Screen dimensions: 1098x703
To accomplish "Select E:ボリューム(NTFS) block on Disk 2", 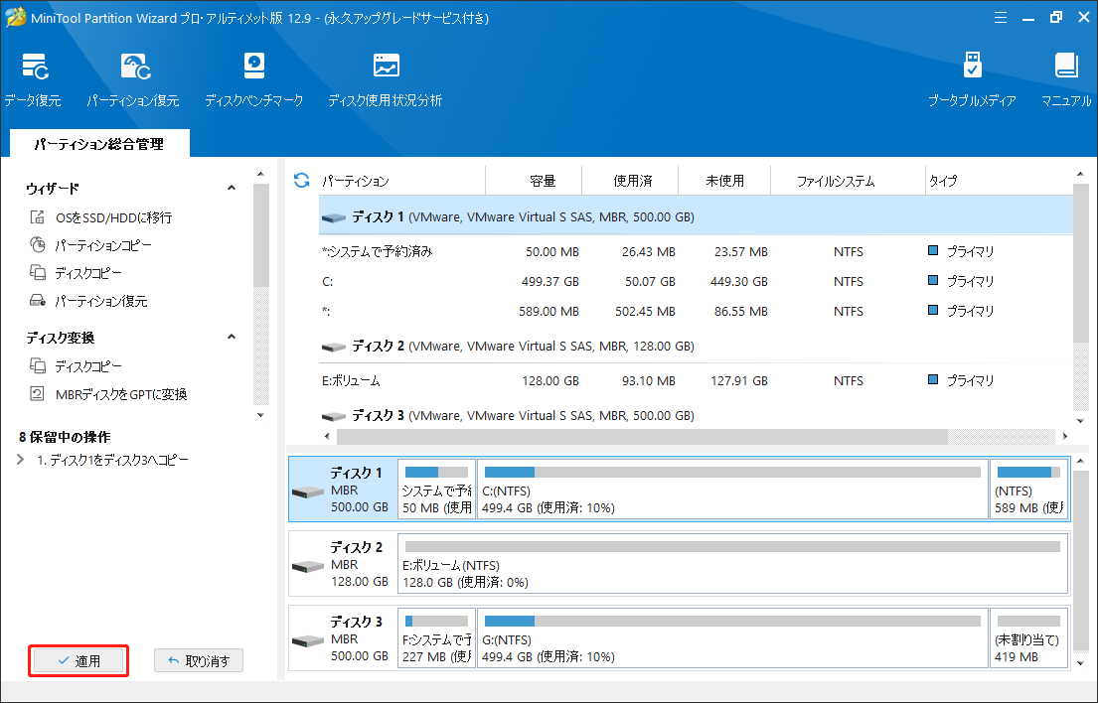I will point(732,564).
